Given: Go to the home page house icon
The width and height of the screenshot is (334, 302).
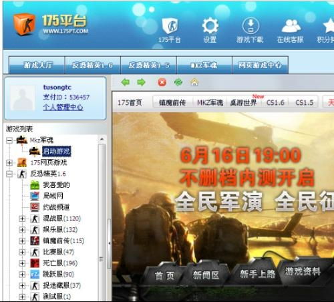Looking at the screenshot, I should point(194,82).
